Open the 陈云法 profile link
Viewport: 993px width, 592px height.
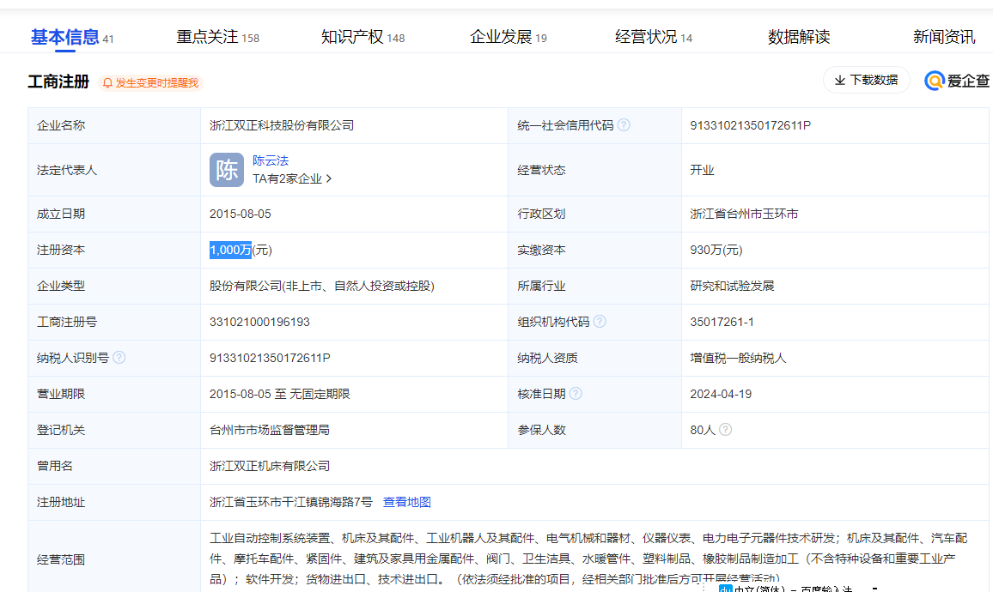[271, 160]
